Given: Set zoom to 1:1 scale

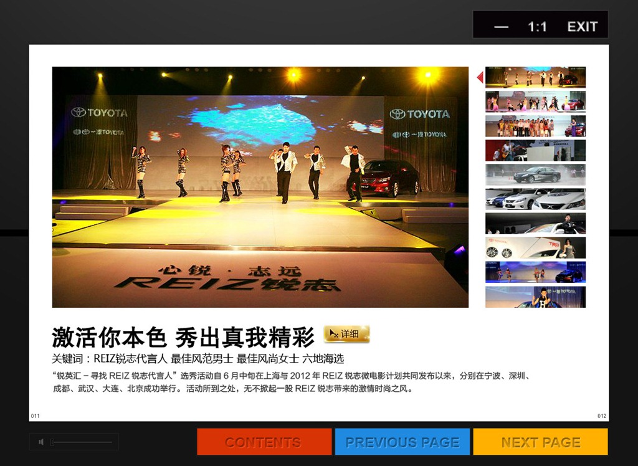Looking at the screenshot, I should tap(537, 27).
